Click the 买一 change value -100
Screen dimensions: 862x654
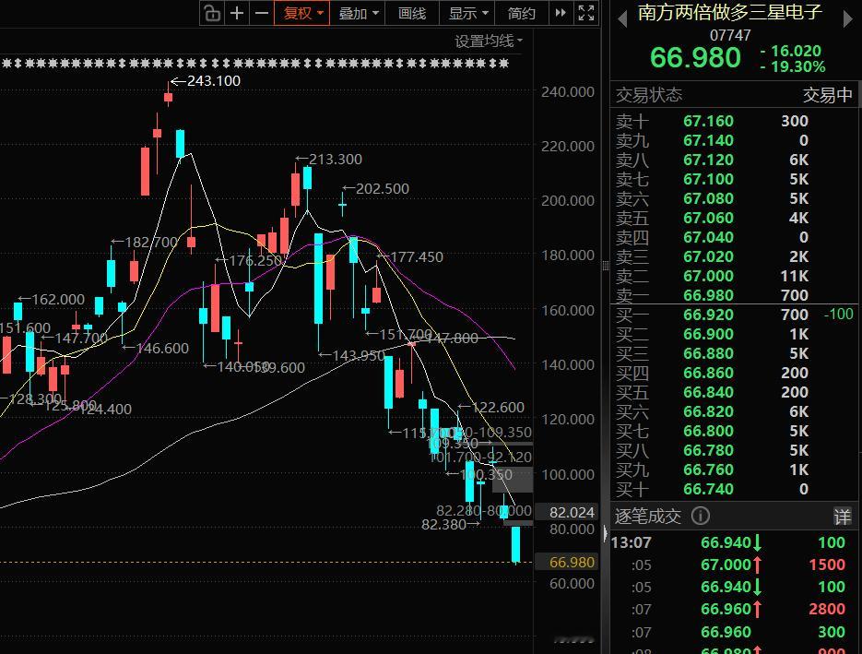click(838, 314)
